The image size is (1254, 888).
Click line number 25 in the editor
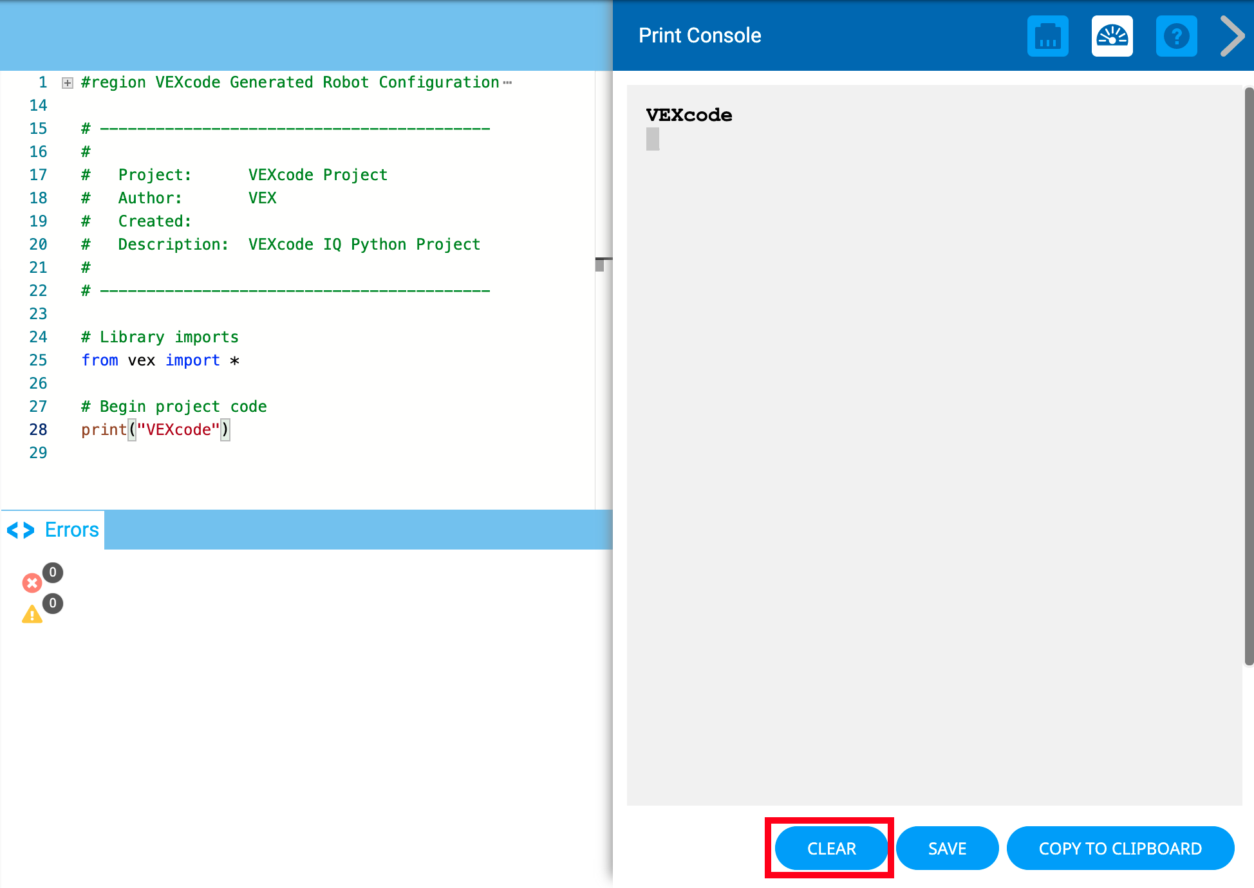pos(38,360)
